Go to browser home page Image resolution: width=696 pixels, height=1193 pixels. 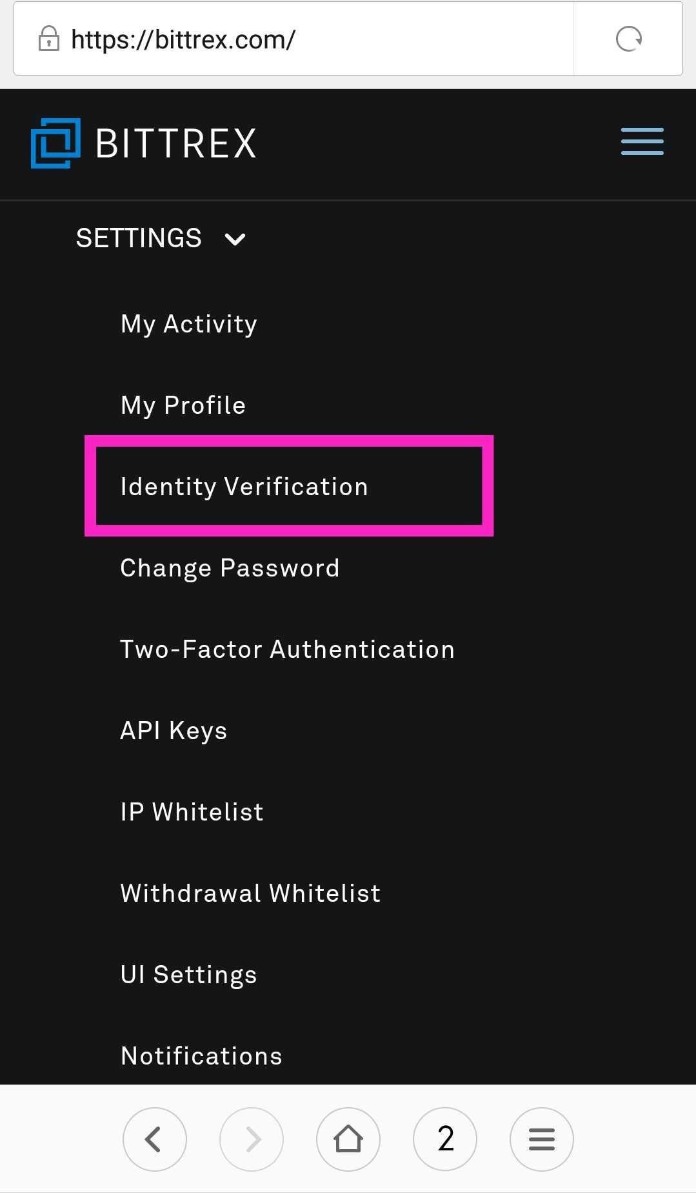[x=348, y=1139]
